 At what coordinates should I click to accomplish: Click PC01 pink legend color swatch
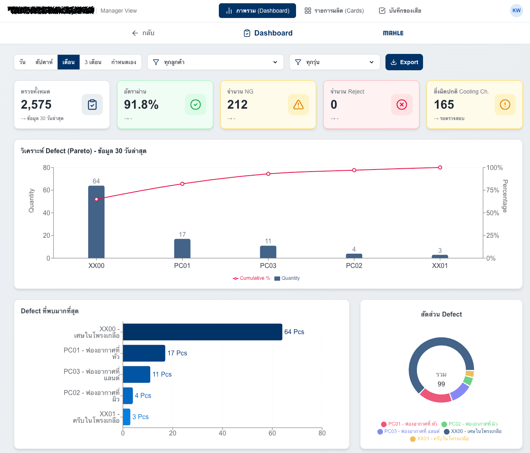pos(384,424)
